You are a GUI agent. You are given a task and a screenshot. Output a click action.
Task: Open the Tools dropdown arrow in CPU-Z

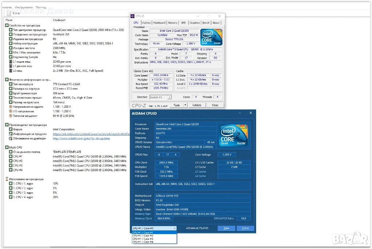pyautogui.click(x=185, y=105)
